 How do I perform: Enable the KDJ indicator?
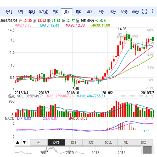[x=74, y=143]
